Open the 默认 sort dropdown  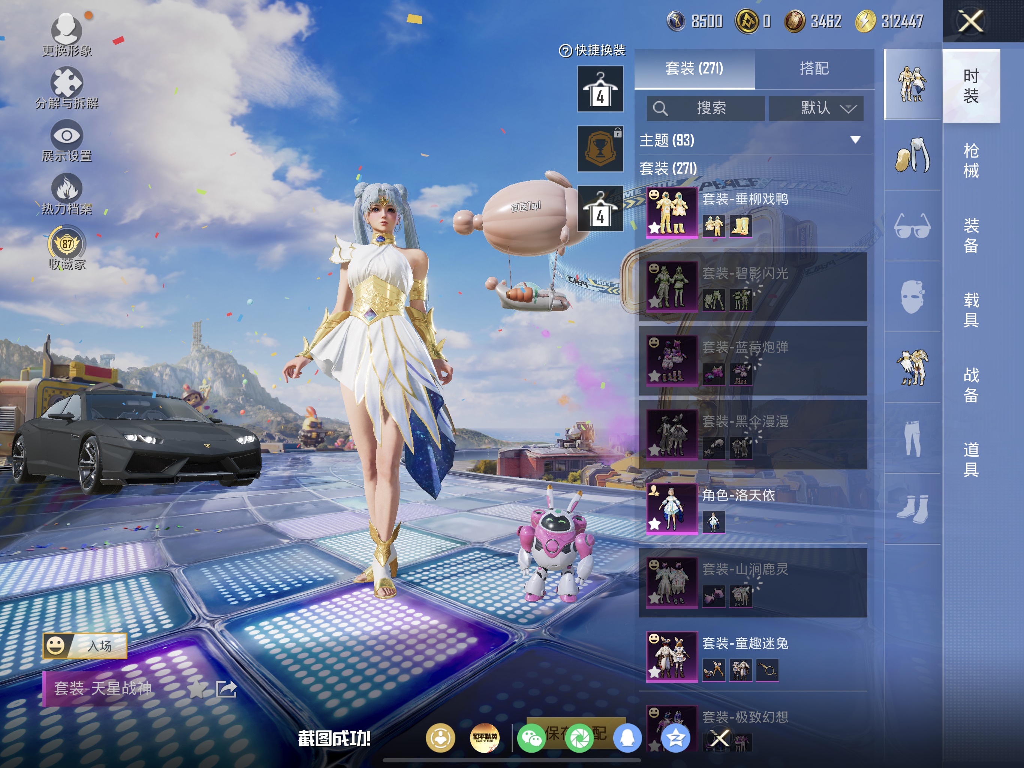point(816,108)
